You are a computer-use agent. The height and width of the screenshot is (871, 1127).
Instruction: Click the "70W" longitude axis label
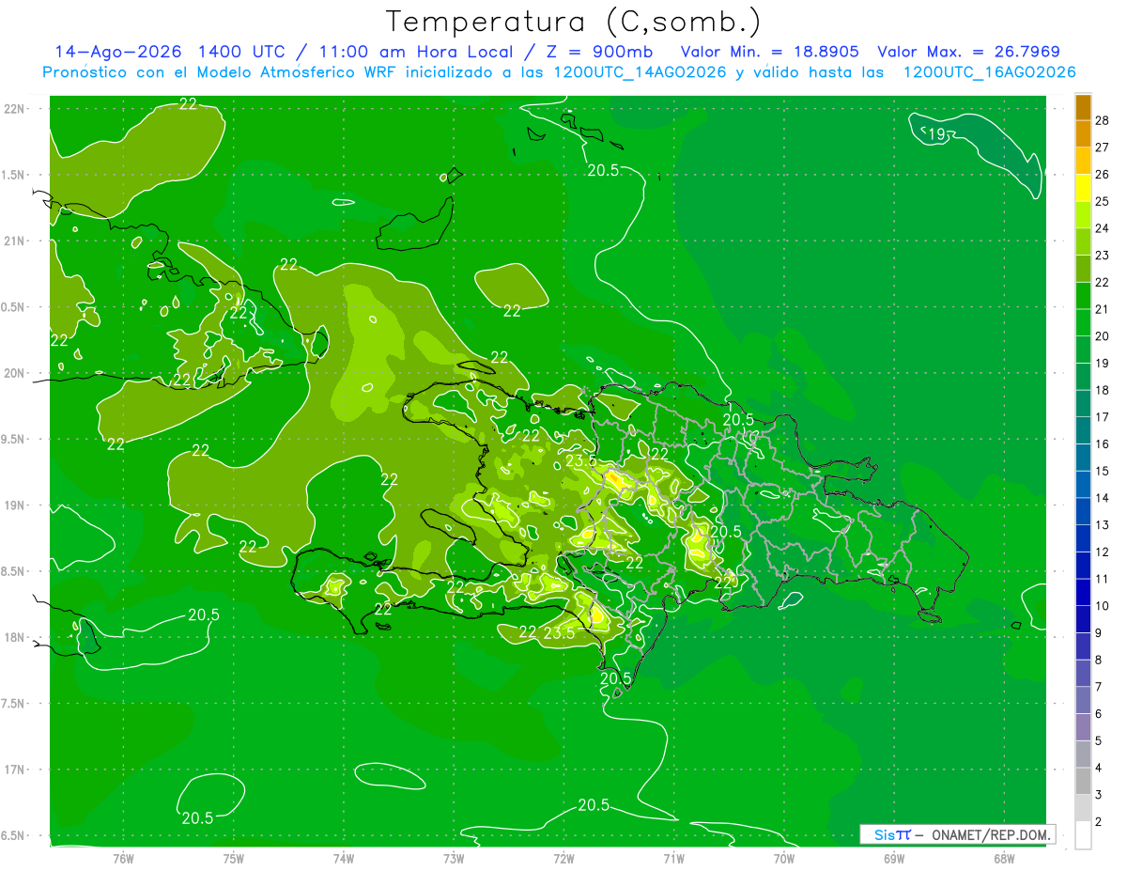coord(784,859)
